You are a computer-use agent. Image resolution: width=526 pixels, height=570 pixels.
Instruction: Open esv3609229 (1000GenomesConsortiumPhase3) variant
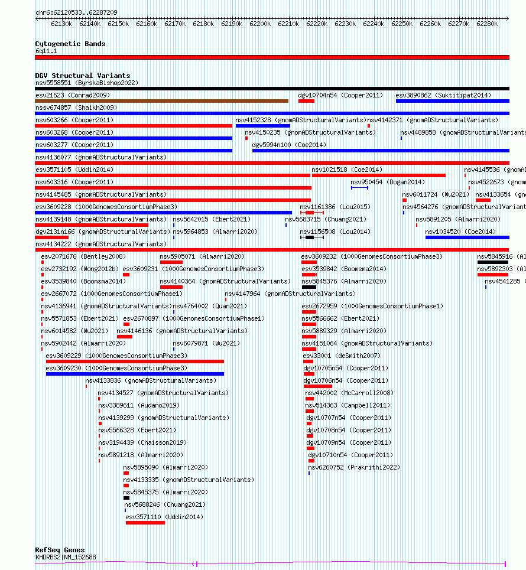point(117,356)
